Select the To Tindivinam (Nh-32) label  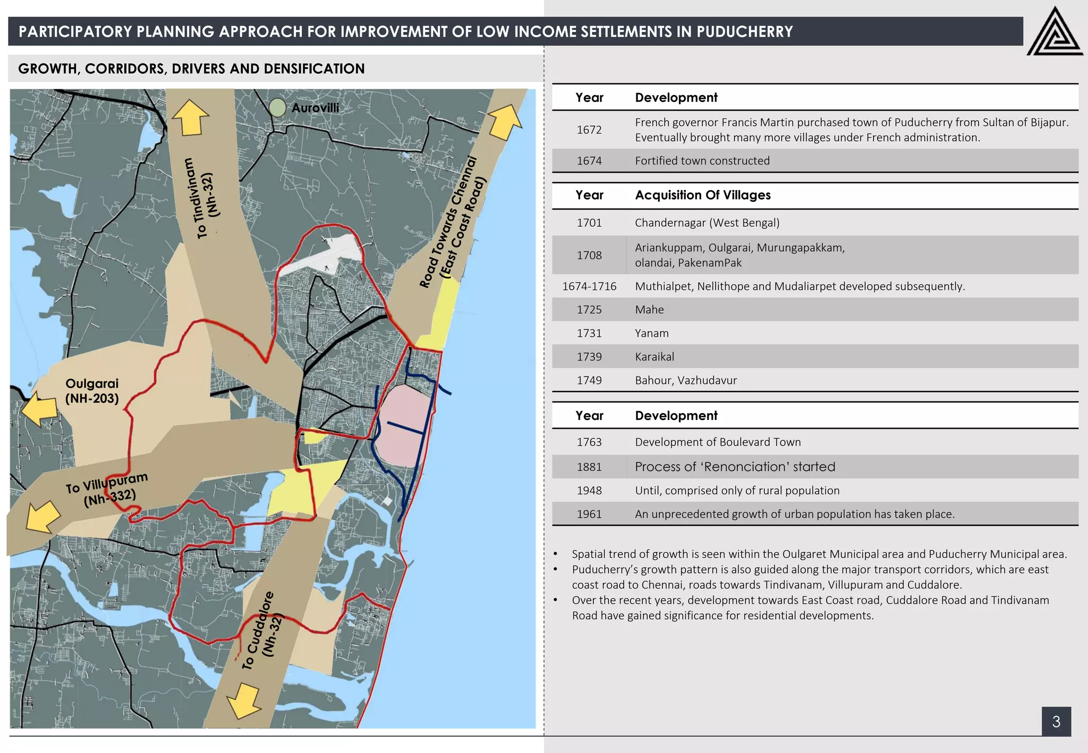point(205,198)
